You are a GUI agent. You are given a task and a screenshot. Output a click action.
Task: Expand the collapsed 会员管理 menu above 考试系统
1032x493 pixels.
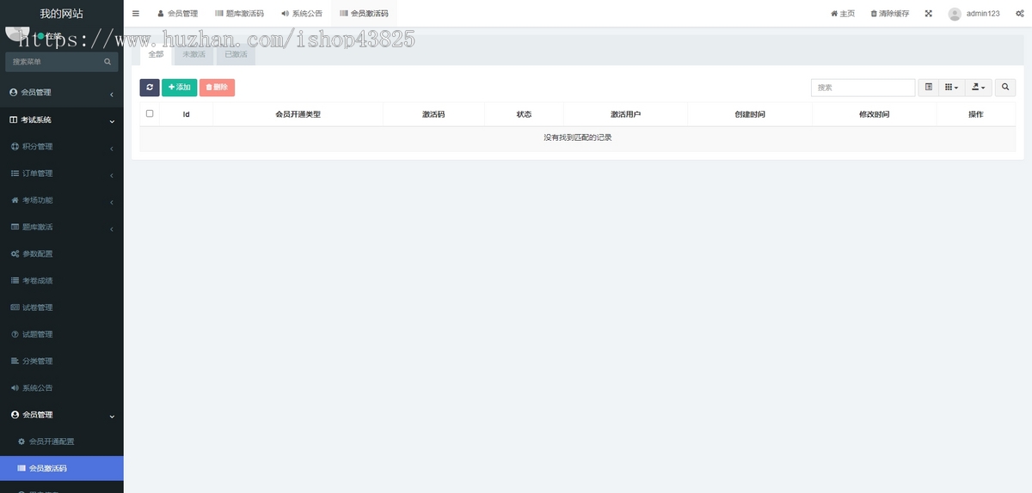(x=62, y=93)
